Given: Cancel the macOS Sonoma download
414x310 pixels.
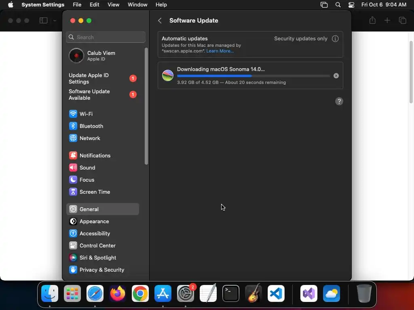Looking at the screenshot, I should (x=336, y=75).
